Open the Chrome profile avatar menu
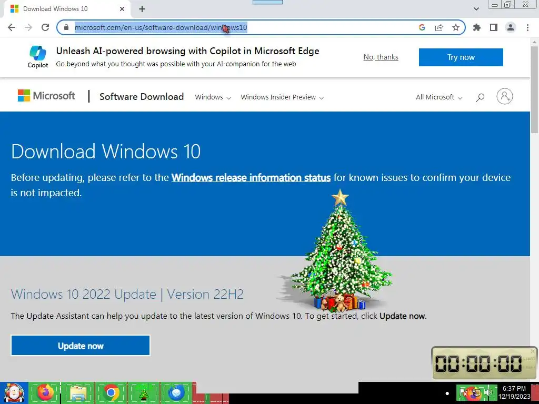This screenshot has width=539, height=404. (511, 27)
